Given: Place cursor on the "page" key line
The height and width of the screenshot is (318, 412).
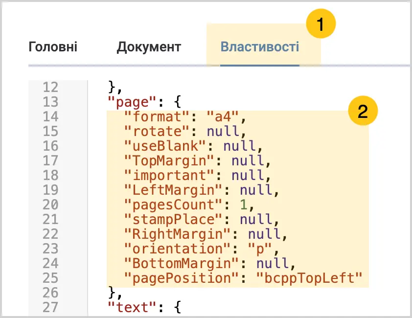Looking at the screenshot, I should 144,102.
